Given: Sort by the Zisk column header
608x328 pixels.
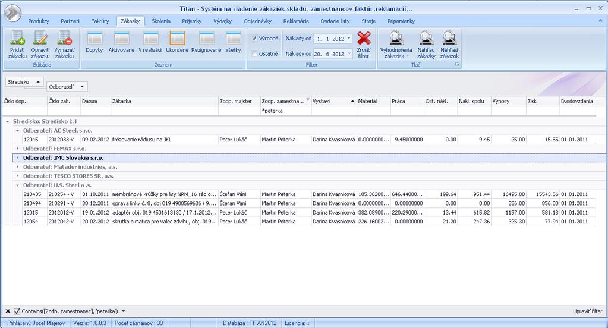Looking at the screenshot, I should (543, 101).
